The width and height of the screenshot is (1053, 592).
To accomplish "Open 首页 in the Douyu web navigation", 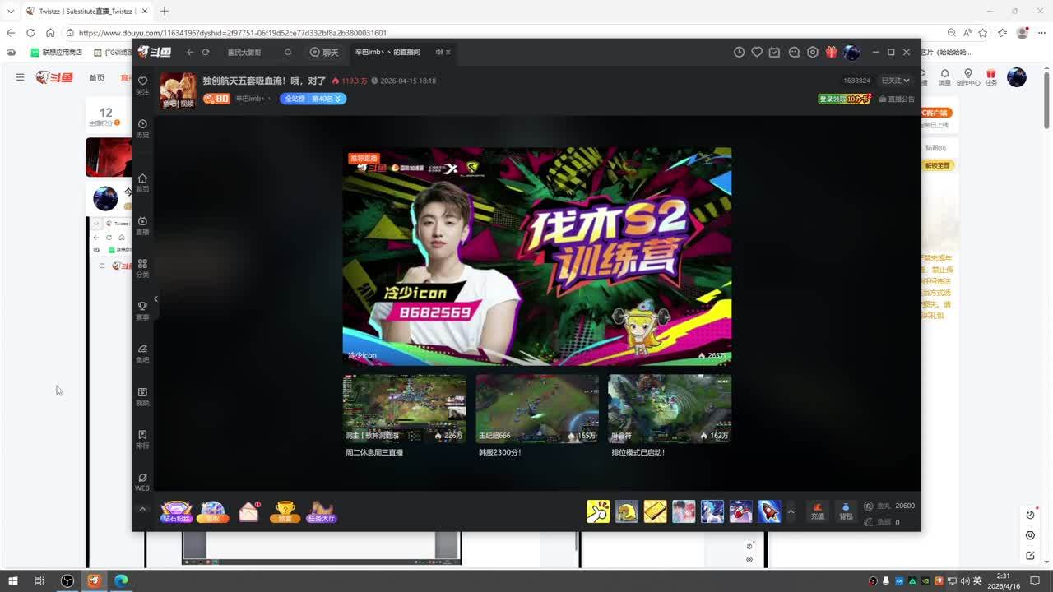I will pyautogui.click(x=97, y=77).
